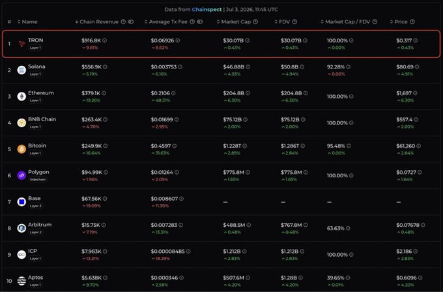Show info for TRON revenue $916.8K

(104, 40)
